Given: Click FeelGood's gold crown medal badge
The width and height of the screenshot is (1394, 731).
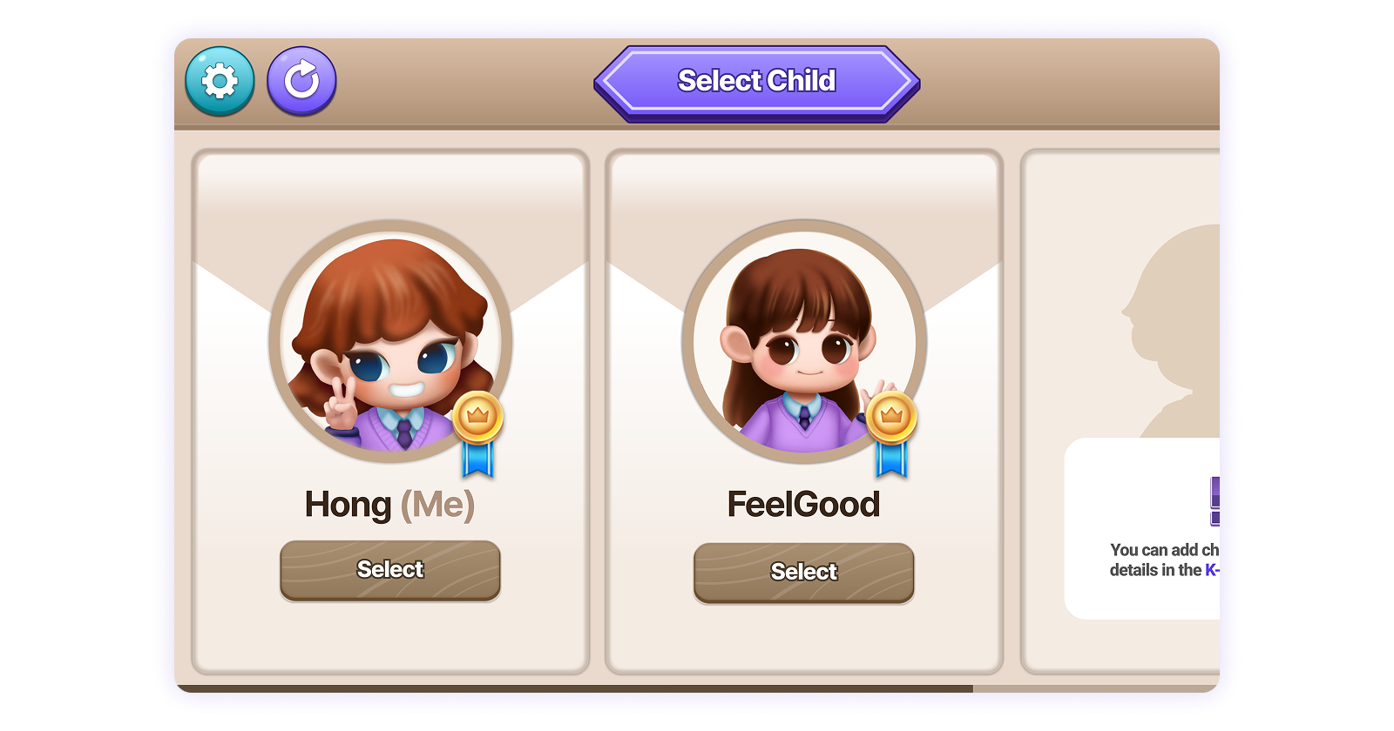Looking at the screenshot, I should point(891,417).
